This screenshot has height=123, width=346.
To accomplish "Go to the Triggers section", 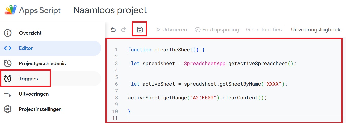I will point(28,79).
